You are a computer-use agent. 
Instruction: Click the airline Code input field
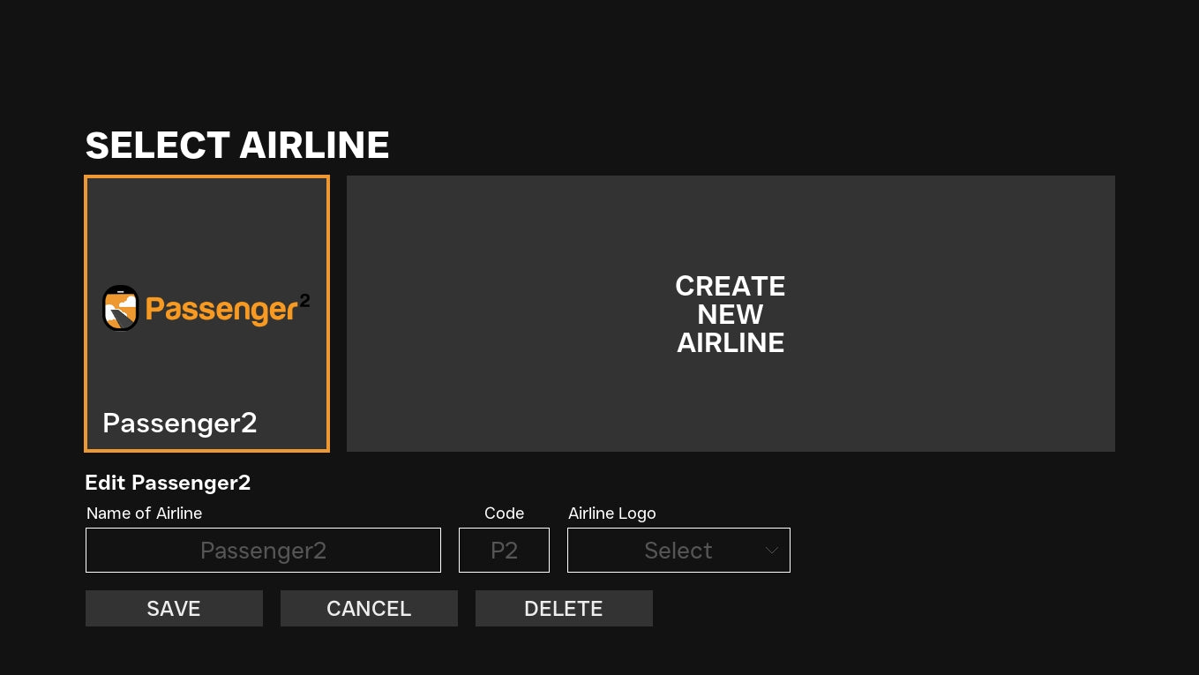pyautogui.click(x=504, y=551)
